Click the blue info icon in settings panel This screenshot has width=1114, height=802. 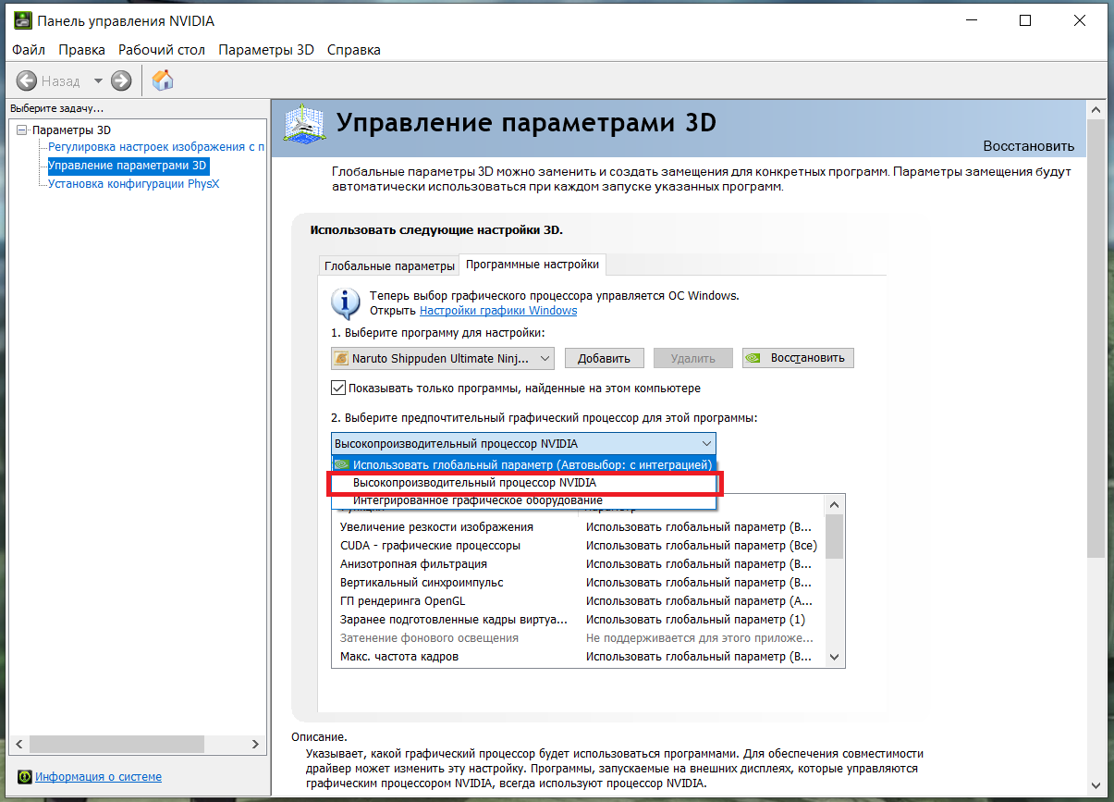[346, 302]
